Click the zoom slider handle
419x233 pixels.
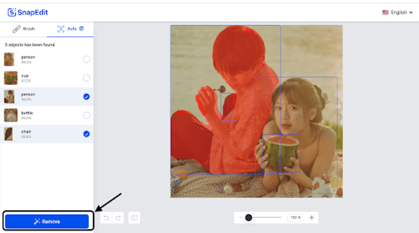[248, 217]
